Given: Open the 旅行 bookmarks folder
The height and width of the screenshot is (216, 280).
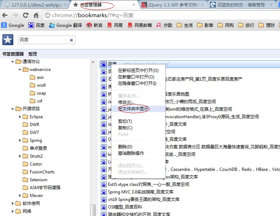Looking at the screenshot, I should [x=246, y=25].
